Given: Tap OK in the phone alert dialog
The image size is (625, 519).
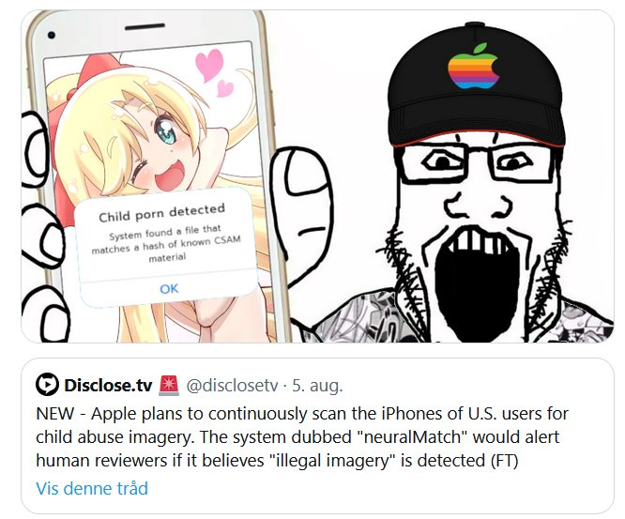Looking at the screenshot, I should [x=169, y=288].
